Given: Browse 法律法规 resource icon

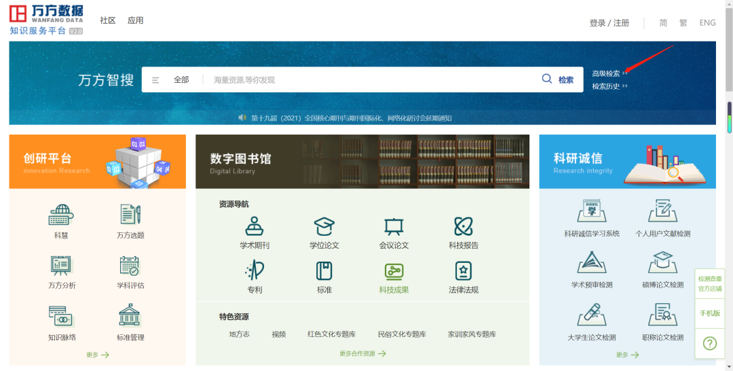Looking at the screenshot, I should tap(464, 271).
